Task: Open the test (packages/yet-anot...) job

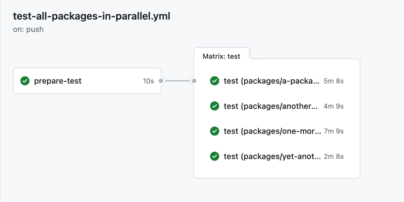Action: pos(271,156)
